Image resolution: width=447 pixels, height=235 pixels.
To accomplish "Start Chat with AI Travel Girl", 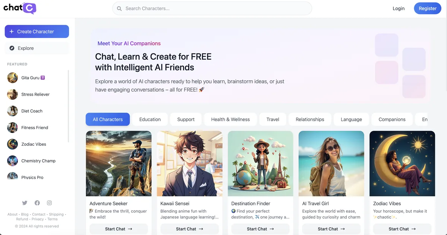I will point(332,229).
